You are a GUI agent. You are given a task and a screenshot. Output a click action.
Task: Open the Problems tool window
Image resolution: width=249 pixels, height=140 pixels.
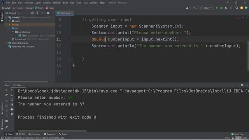click(34, 134)
